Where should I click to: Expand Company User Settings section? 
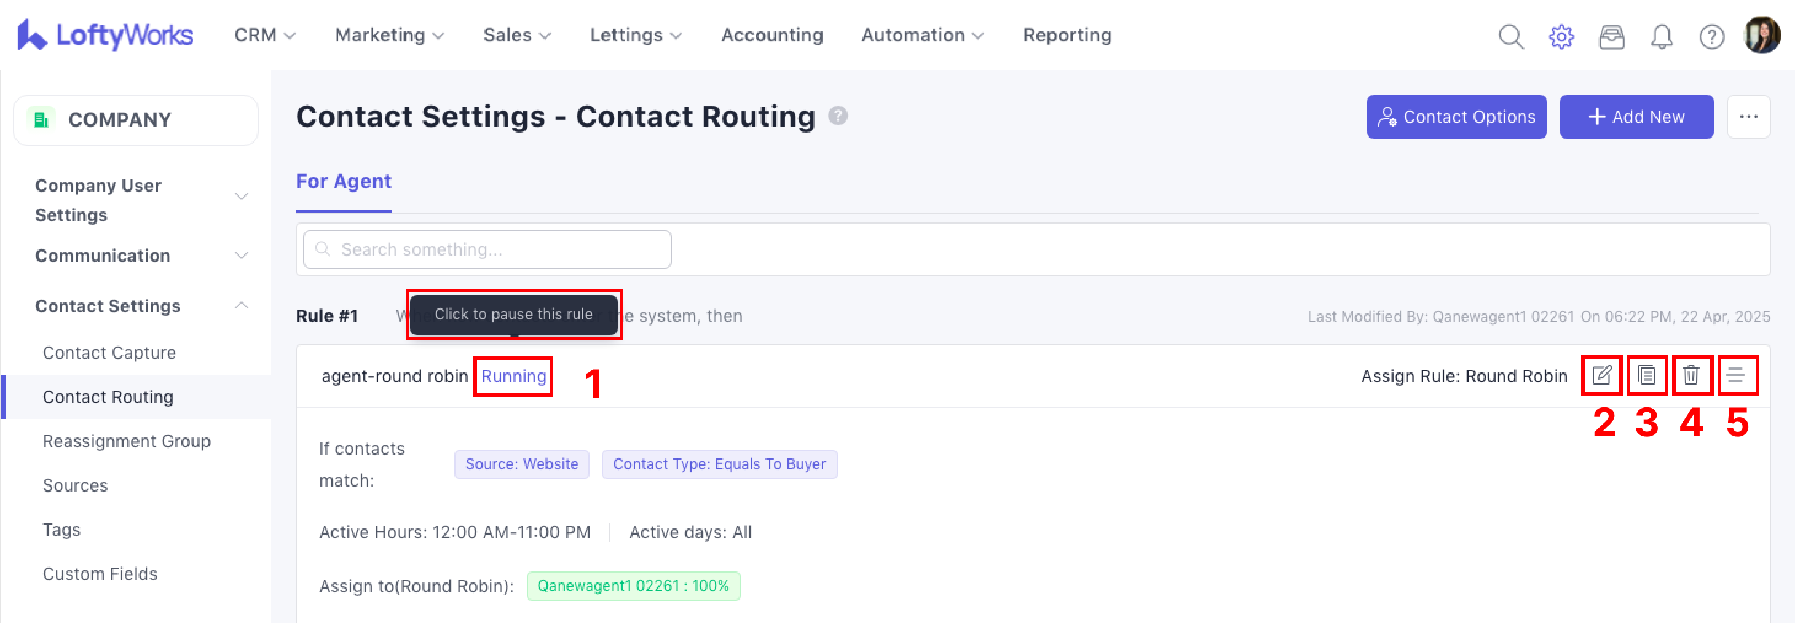241,196
